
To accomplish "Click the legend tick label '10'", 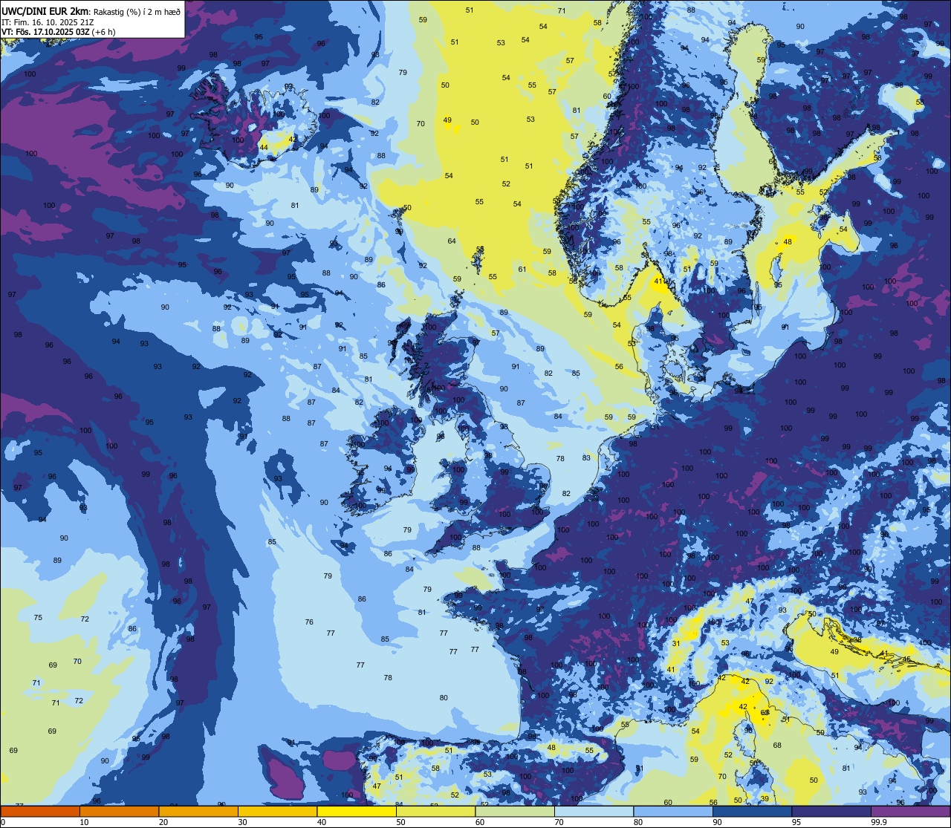I will click(84, 822).
